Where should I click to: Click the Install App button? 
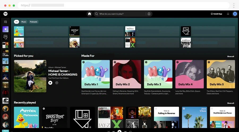tap(216, 14)
